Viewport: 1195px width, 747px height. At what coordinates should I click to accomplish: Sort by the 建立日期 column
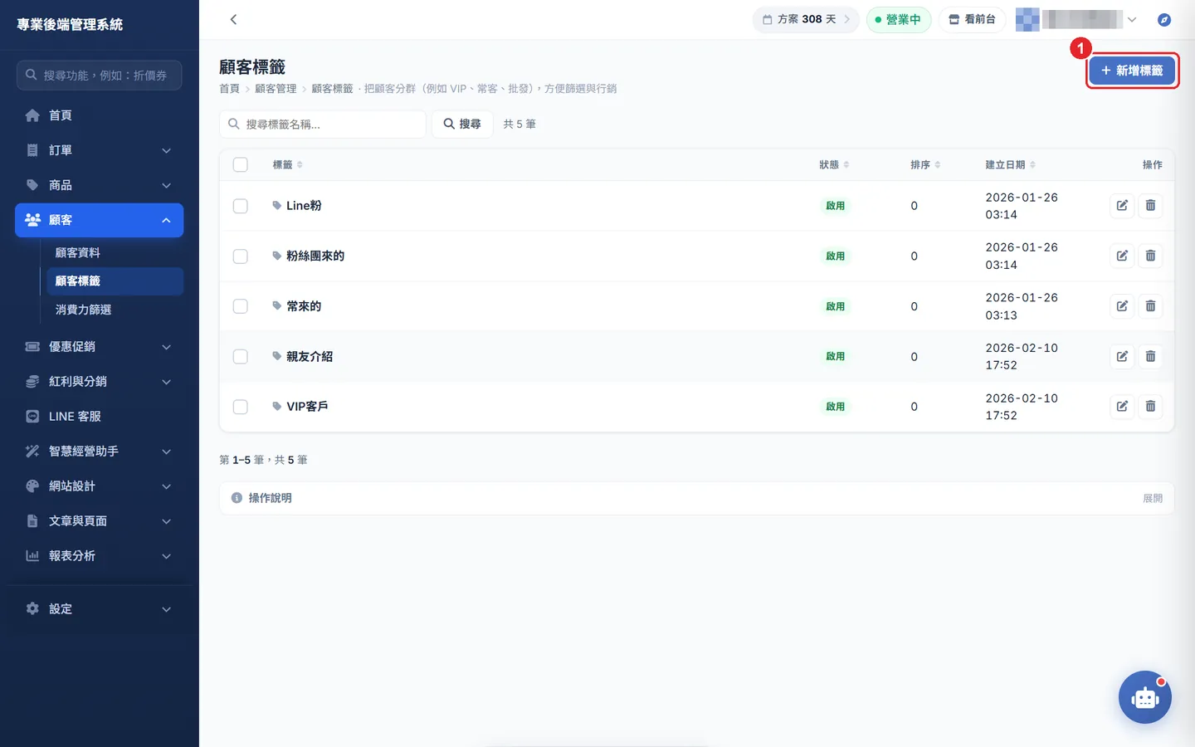[1010, 164]
